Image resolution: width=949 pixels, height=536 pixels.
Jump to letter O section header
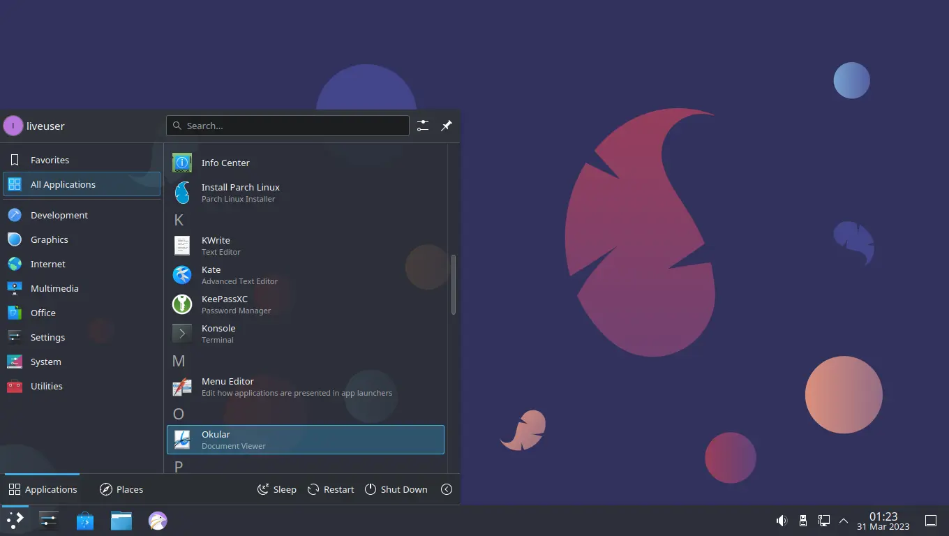tap(179, 414)
